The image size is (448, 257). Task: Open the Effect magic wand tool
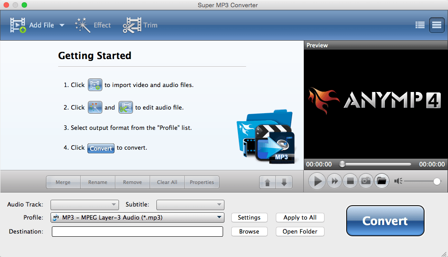point(92,25)
